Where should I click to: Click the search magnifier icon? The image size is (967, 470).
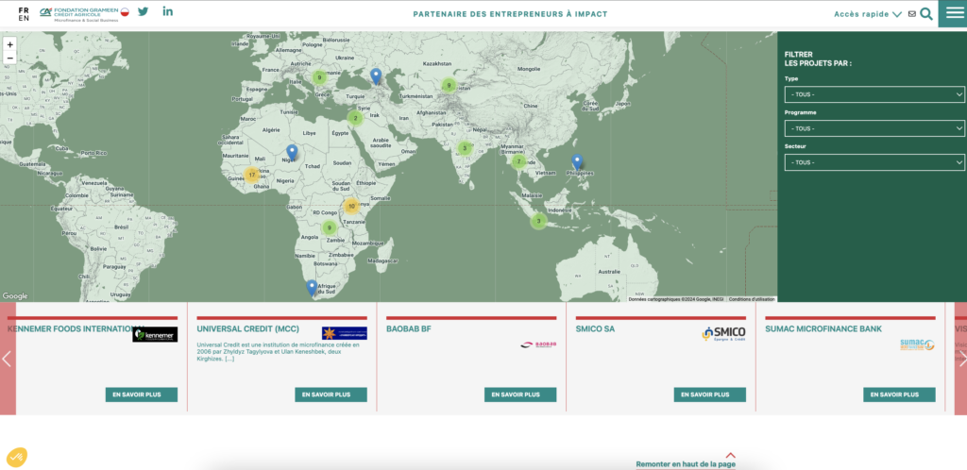[926, 13]
